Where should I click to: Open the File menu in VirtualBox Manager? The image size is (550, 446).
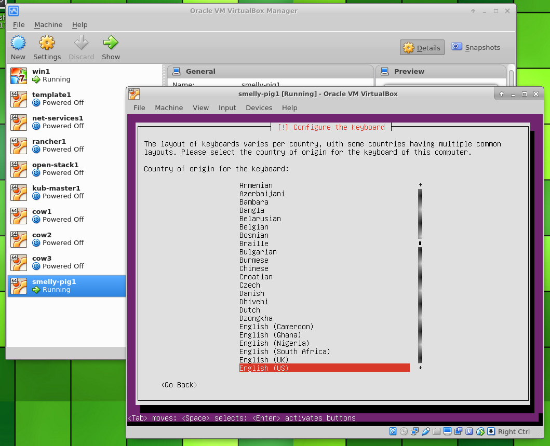pyautogui.click(x=19, y=24)
